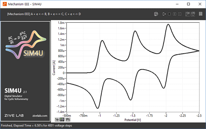Image resolution: width=206 pixels, height=129 pixels.
Task: Show the C(x) concentration profile graph
Action: point(187,14)
